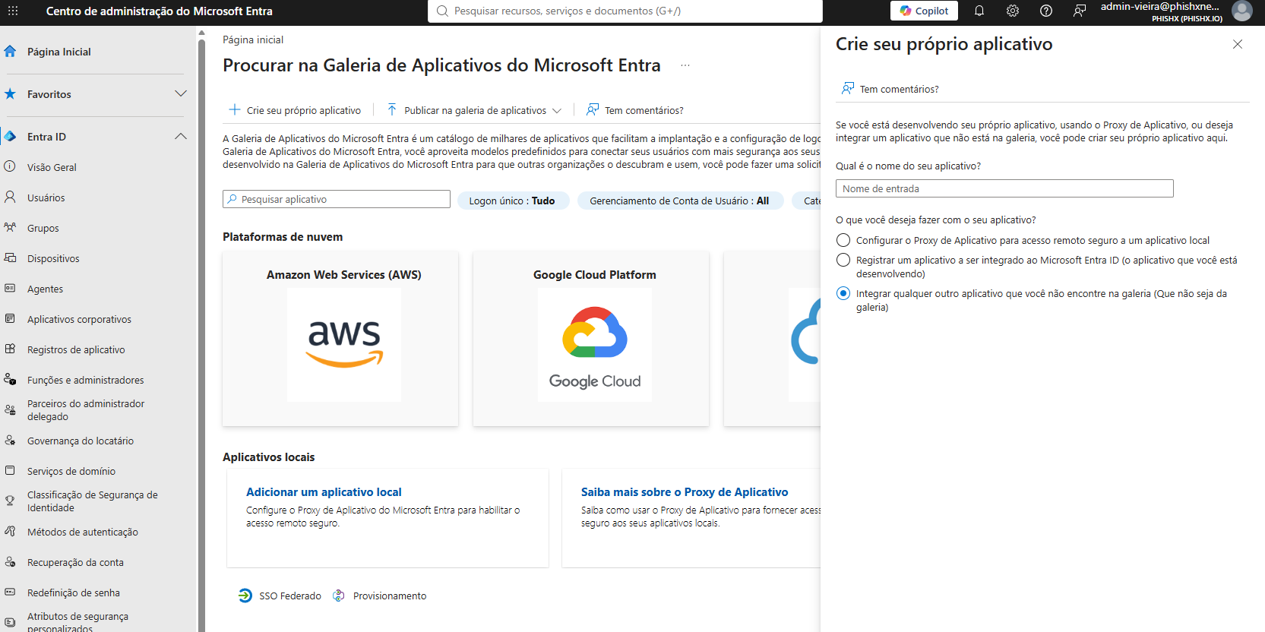This screenshot has width=1265, height=632.
Task: Click the Nome de entrada application name field
Action: tap(1004, 188)
